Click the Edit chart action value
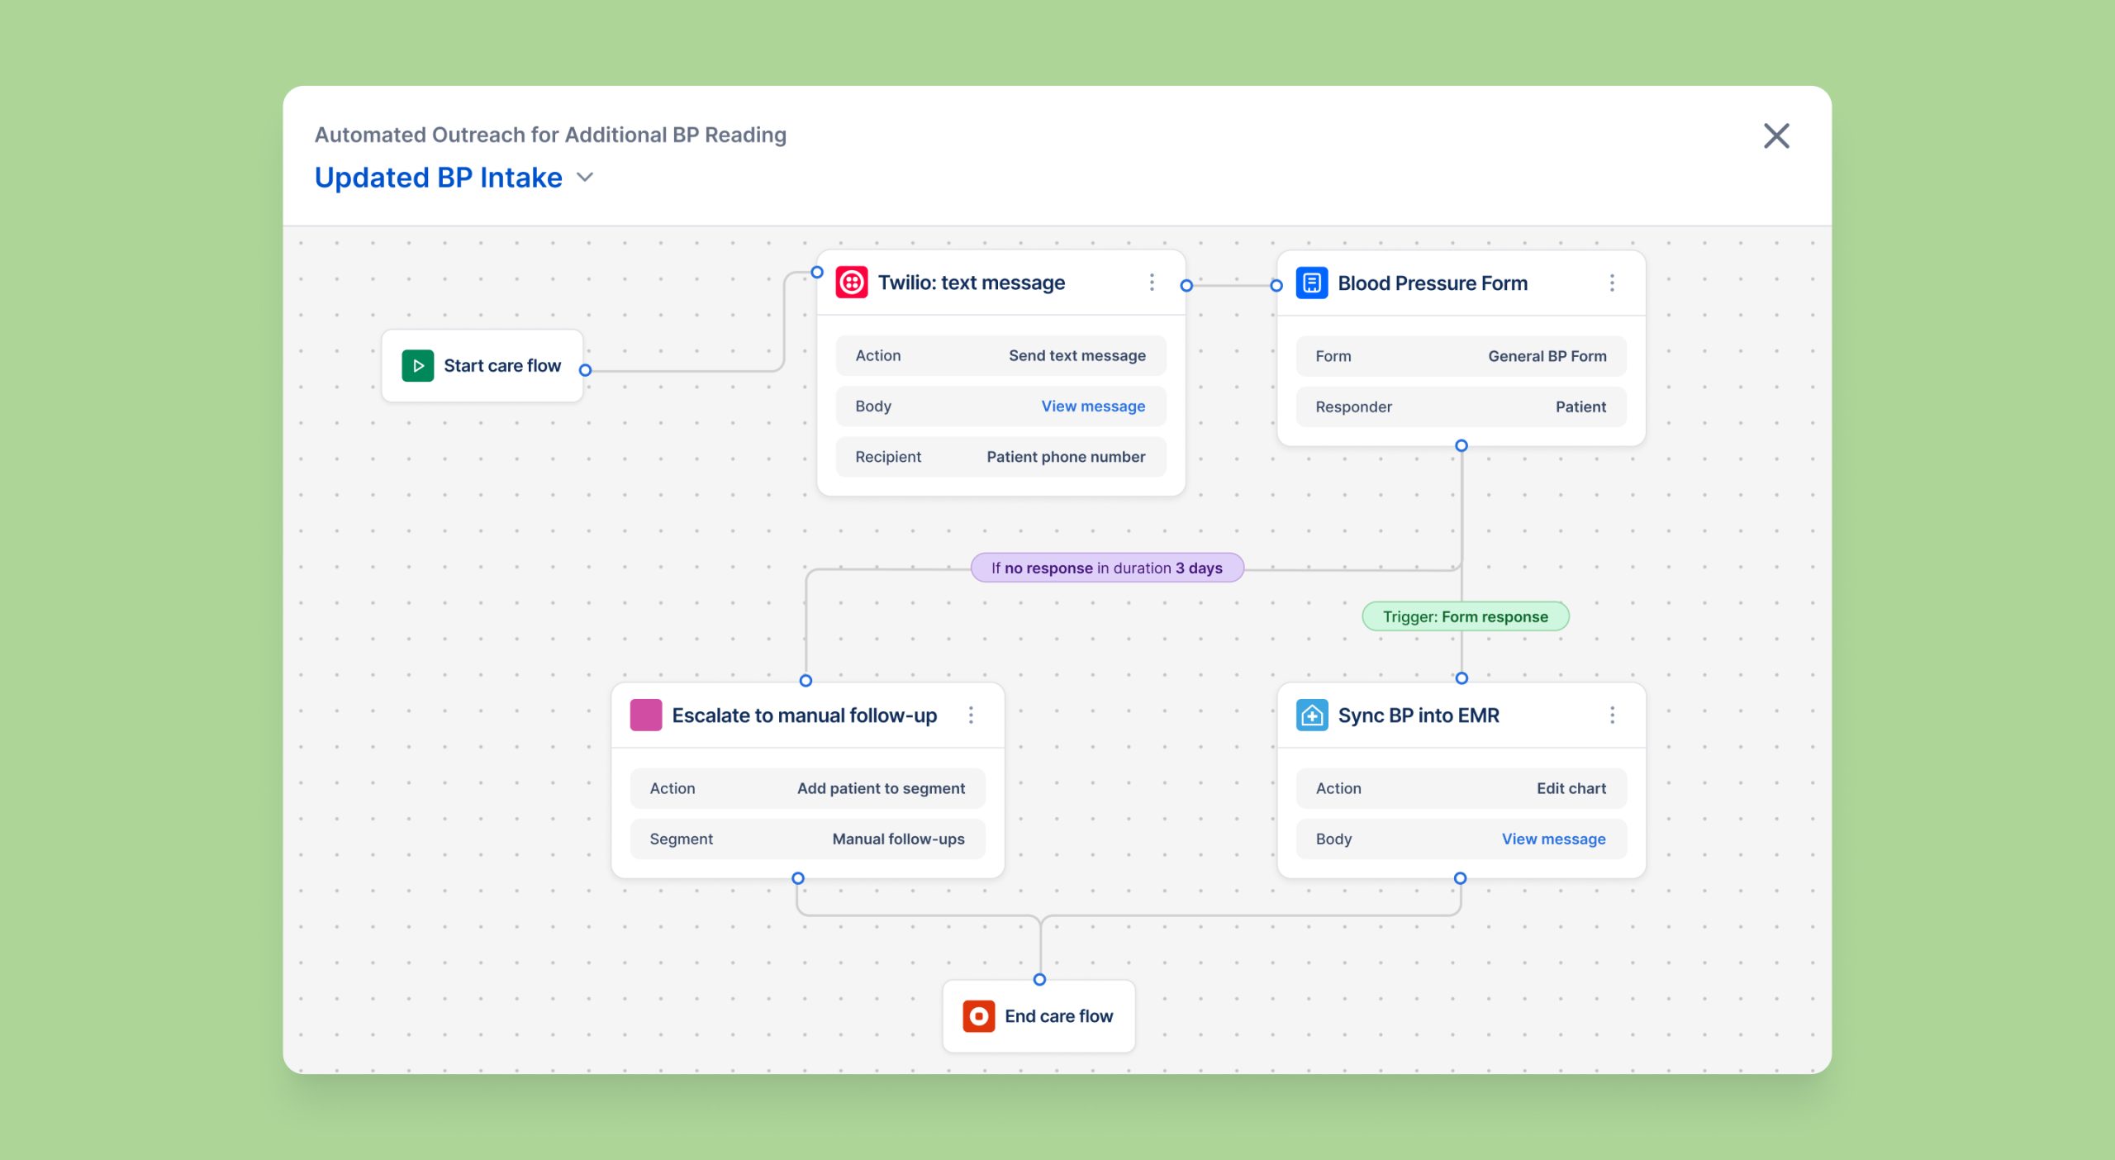The image size is (2115, 1160). pos(1571,789)
